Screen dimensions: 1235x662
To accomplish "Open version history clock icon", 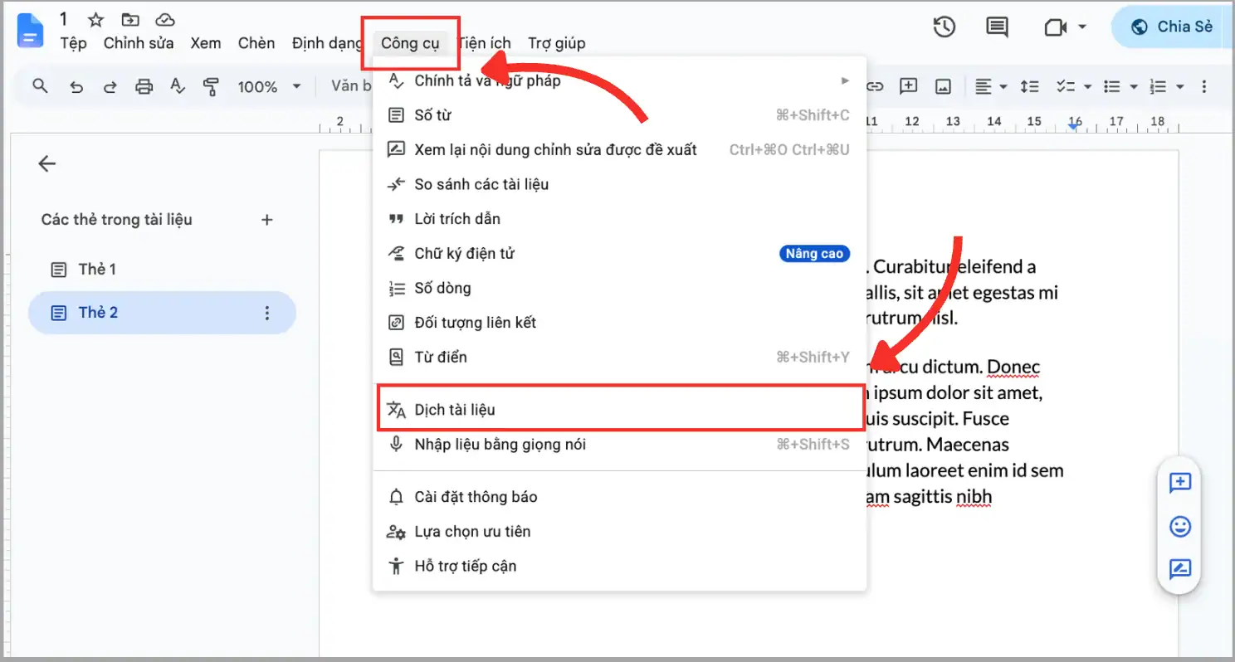I will click(944, 27).
